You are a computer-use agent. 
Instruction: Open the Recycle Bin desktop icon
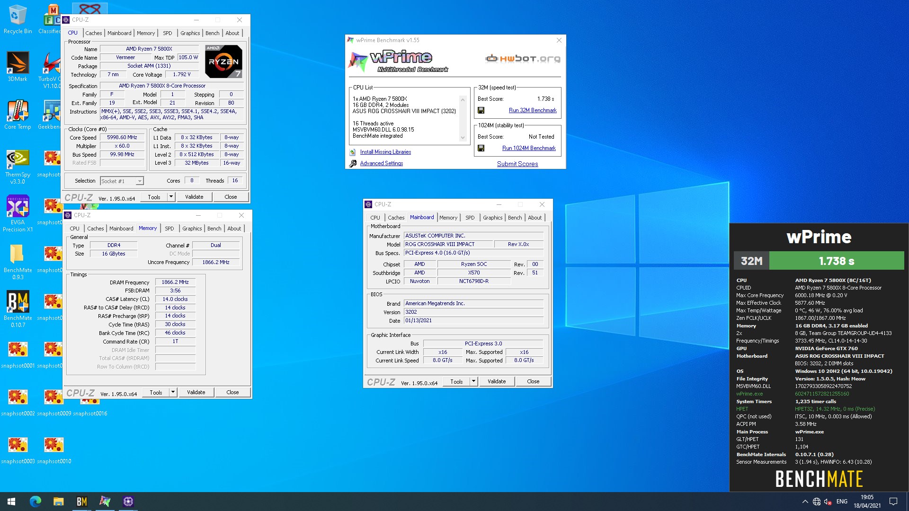pyautogui.click(x=18, y=19)
